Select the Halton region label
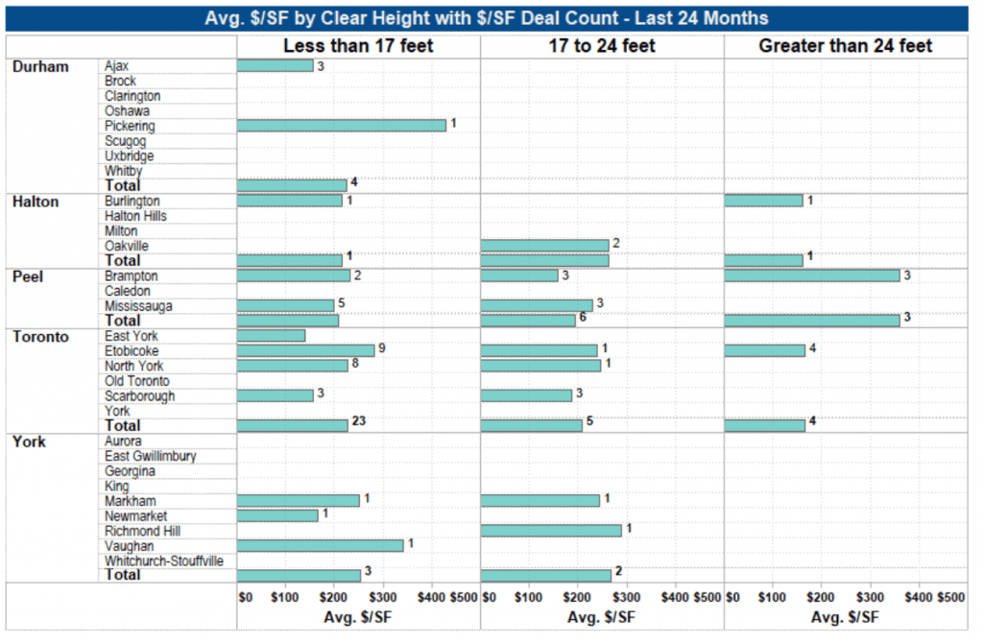Viewport: 983px width, 644px height. 36,202
